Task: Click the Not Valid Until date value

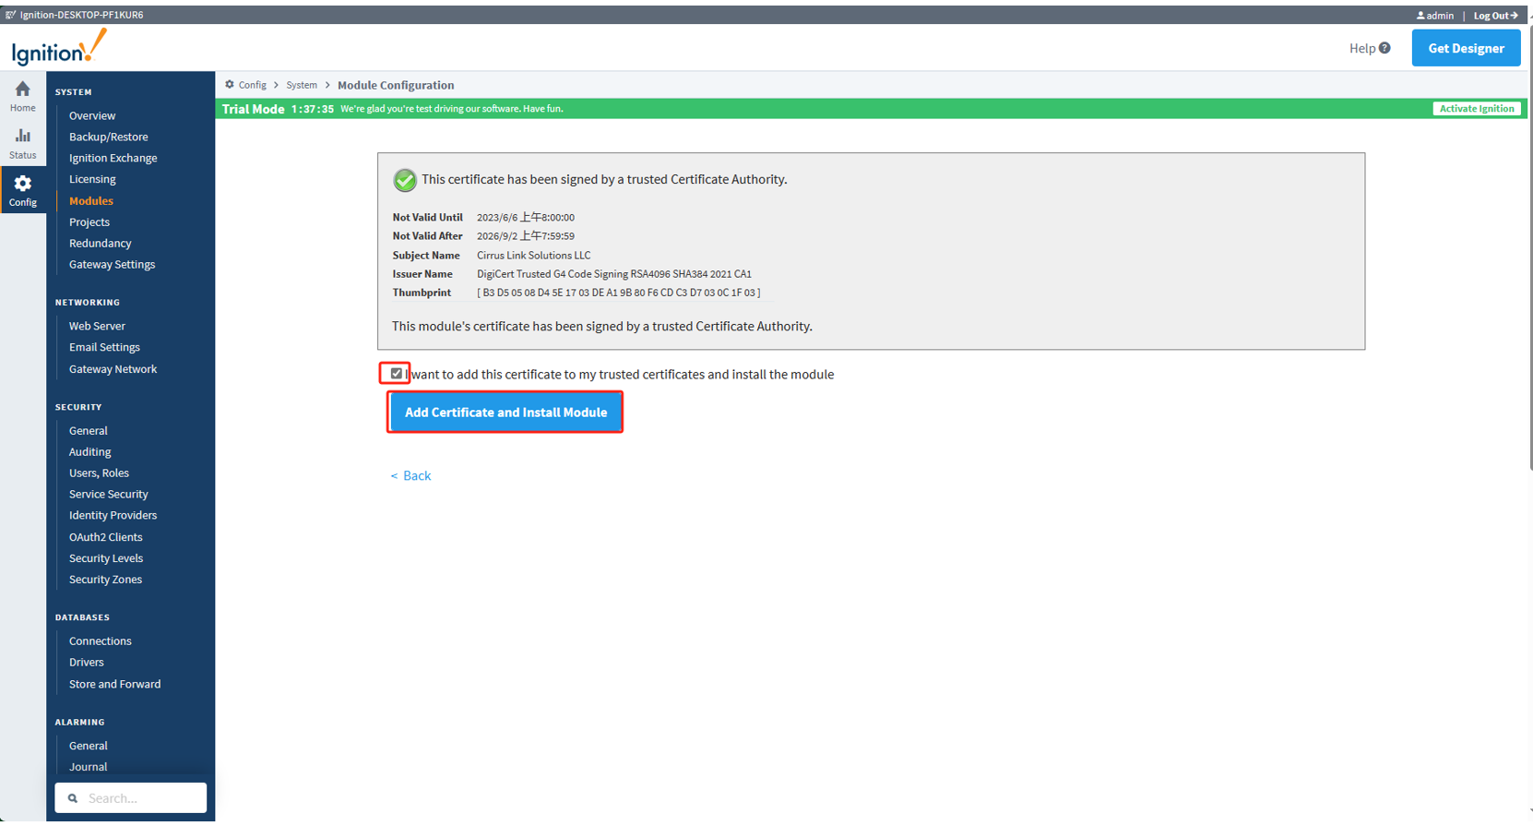Action: (x=525, y=218)
